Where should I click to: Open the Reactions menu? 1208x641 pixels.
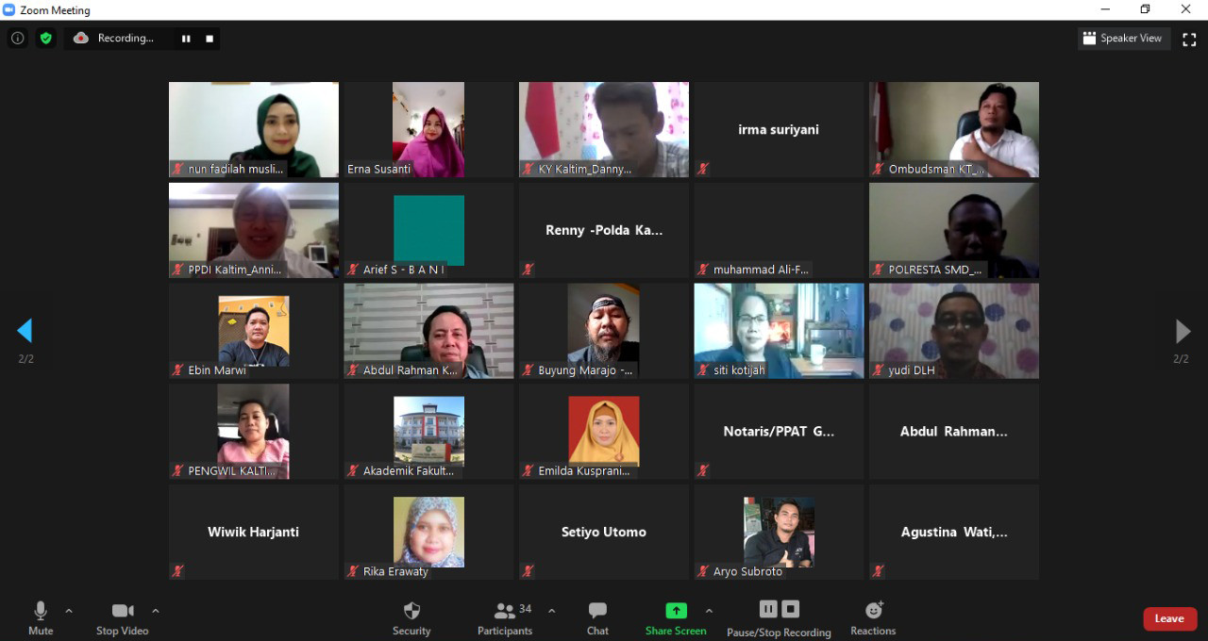873,617
